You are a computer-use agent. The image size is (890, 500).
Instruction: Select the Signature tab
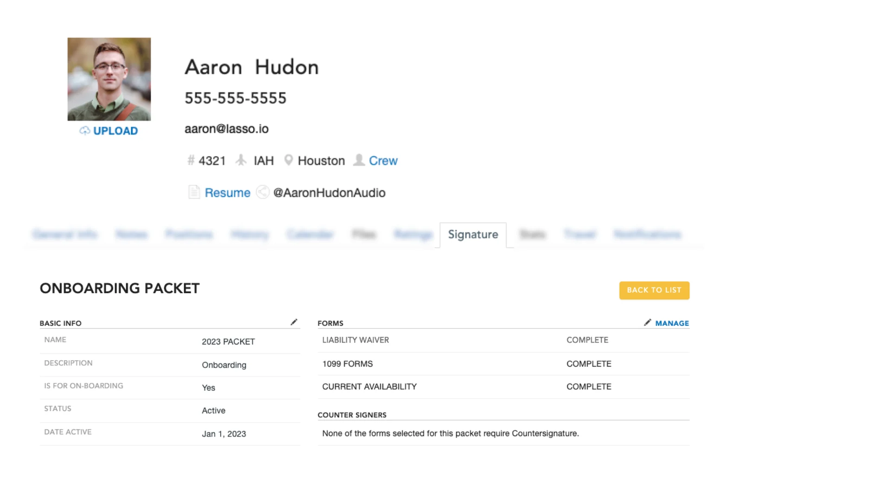[x=473, y=235]
